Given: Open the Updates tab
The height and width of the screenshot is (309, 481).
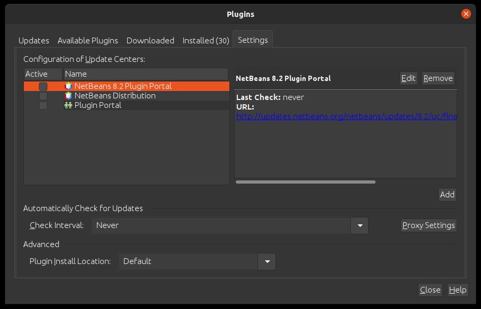Looking at the screenshot, I should (33, 40).
